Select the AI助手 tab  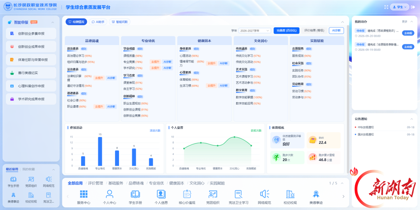(98, 22)
